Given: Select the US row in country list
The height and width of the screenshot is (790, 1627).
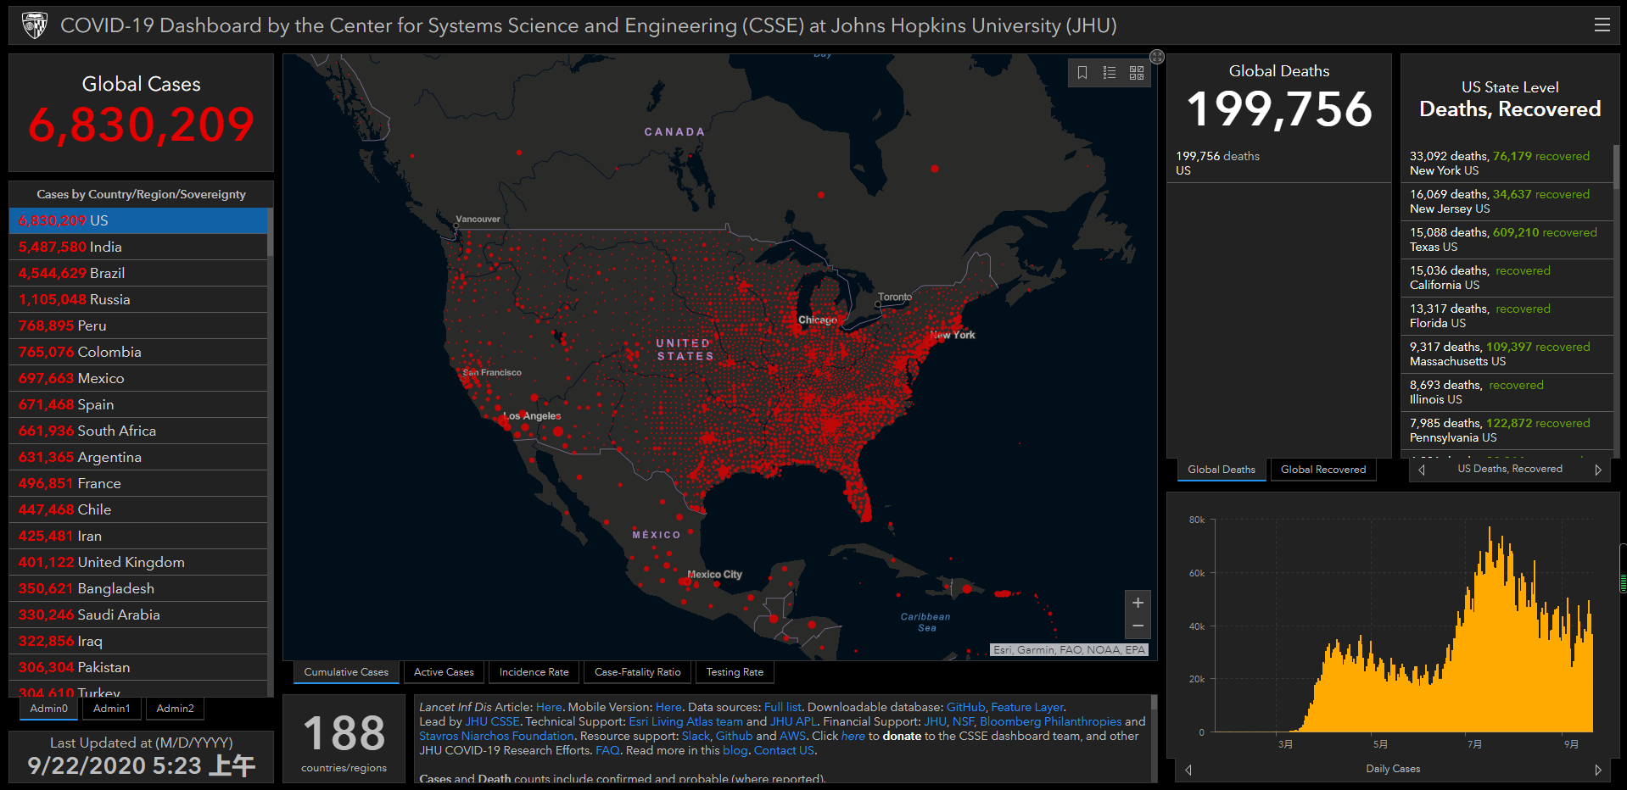Looking at the screenshot, I should tap(138, 220).
